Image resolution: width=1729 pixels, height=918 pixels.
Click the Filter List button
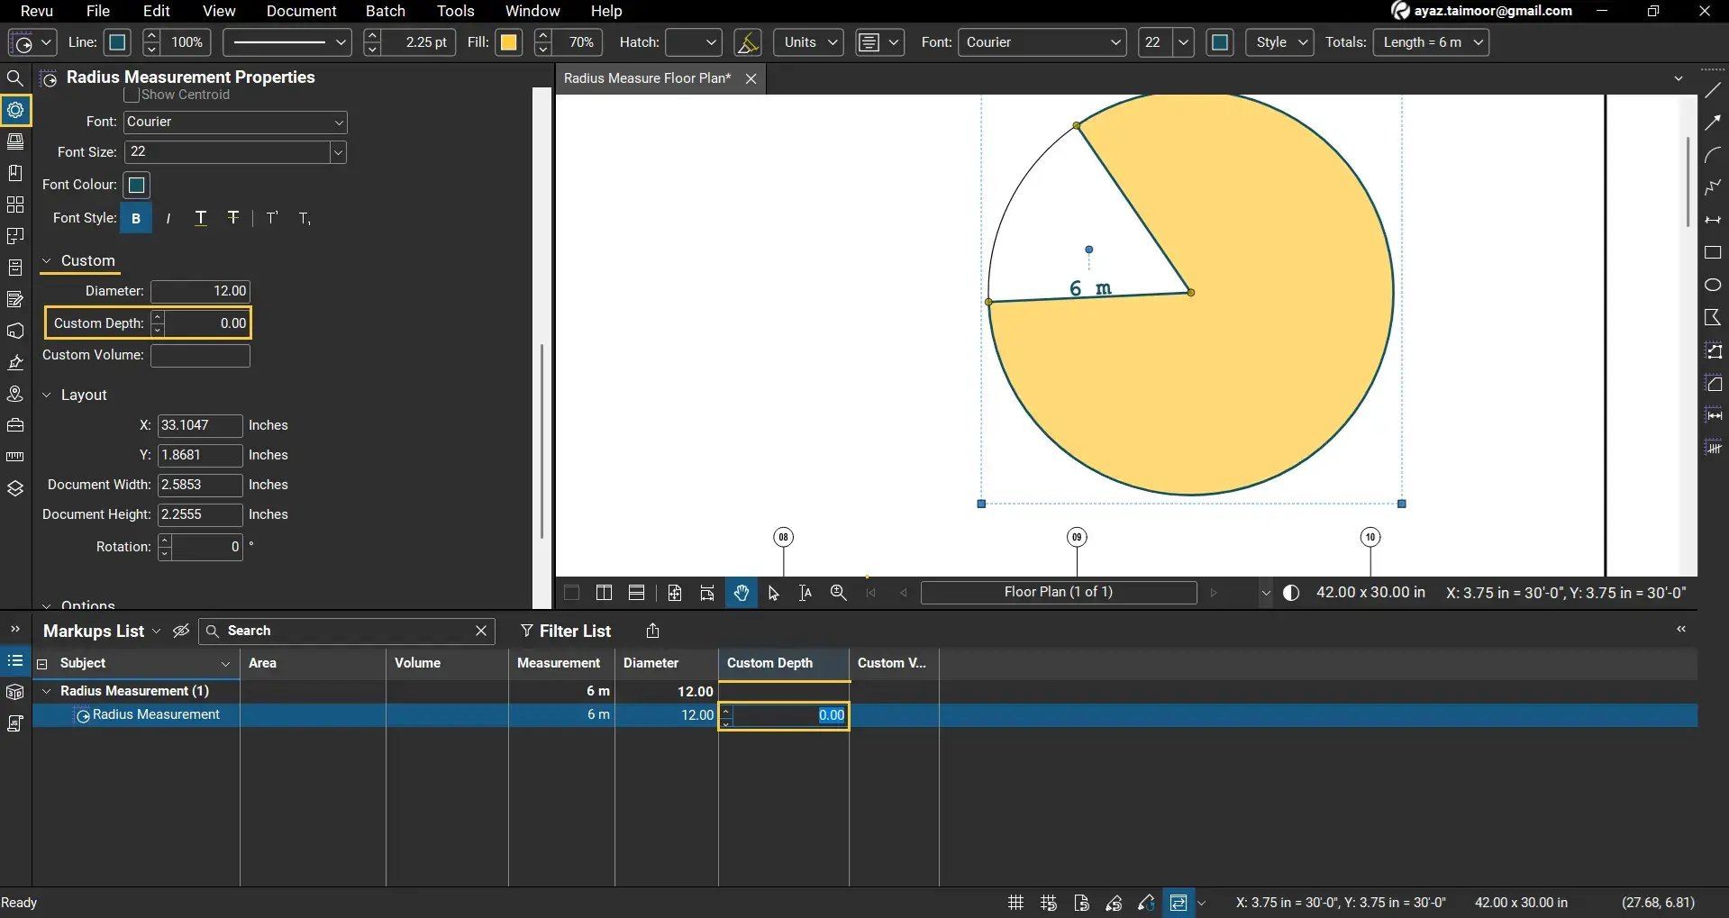tap(566, 631)
